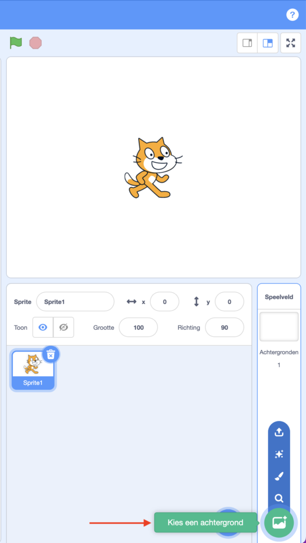The width and height of the screenshot is (306, 543).
Task: Click the x position field
Action: tap(165, 302)
